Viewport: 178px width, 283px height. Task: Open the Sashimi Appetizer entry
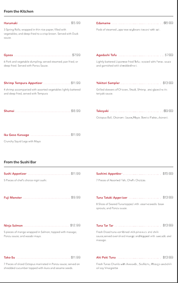point(109,174)
